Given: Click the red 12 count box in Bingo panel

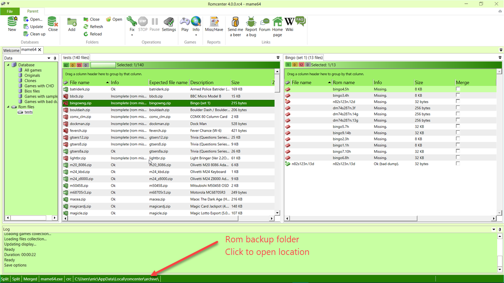Looking at the screenshot, I should tap(301, 65).
